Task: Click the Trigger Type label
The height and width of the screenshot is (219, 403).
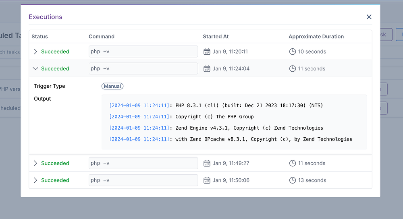Action: [x=49, y=86]
